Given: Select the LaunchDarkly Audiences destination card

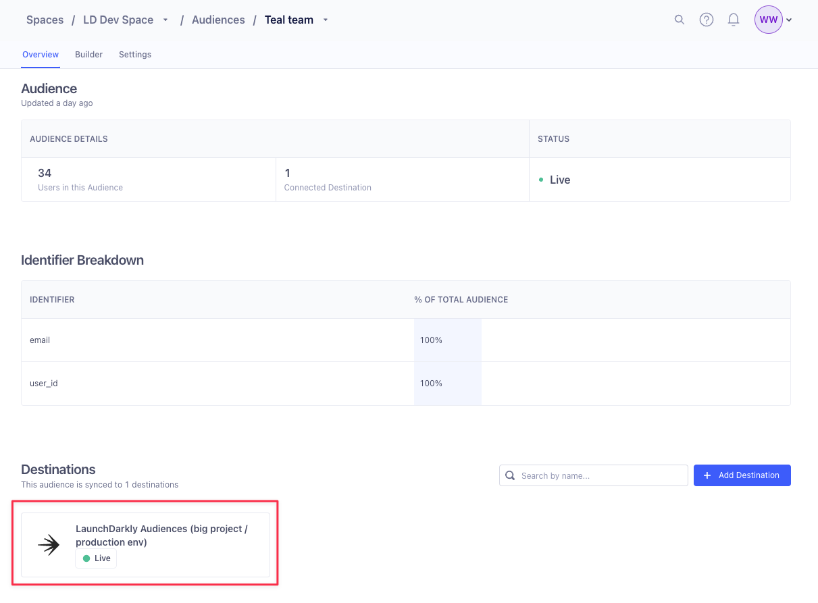Looking at the screenshot, I should point(145,543).
